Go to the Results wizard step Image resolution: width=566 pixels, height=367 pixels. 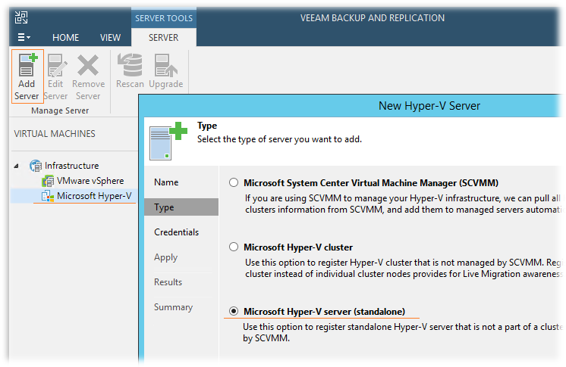click(x=168, y=282)
